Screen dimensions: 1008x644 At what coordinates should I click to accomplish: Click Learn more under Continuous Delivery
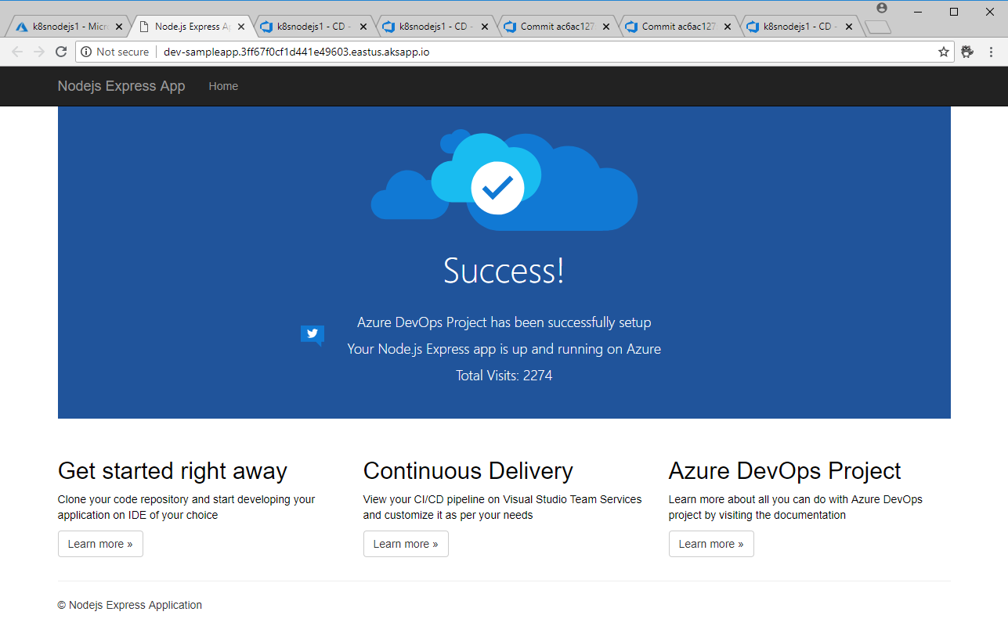pyautogui.click(x=406, y=544)
